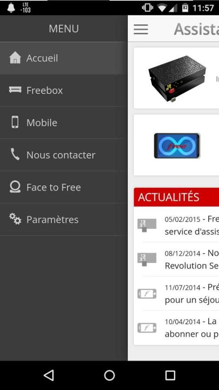The width and height of the screenshot is (219, 390).
Task: Go to the Accueil menu entry
Action: 63,58
